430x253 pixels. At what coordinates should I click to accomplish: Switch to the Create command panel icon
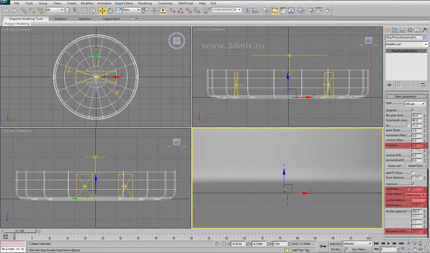point(387,30)
